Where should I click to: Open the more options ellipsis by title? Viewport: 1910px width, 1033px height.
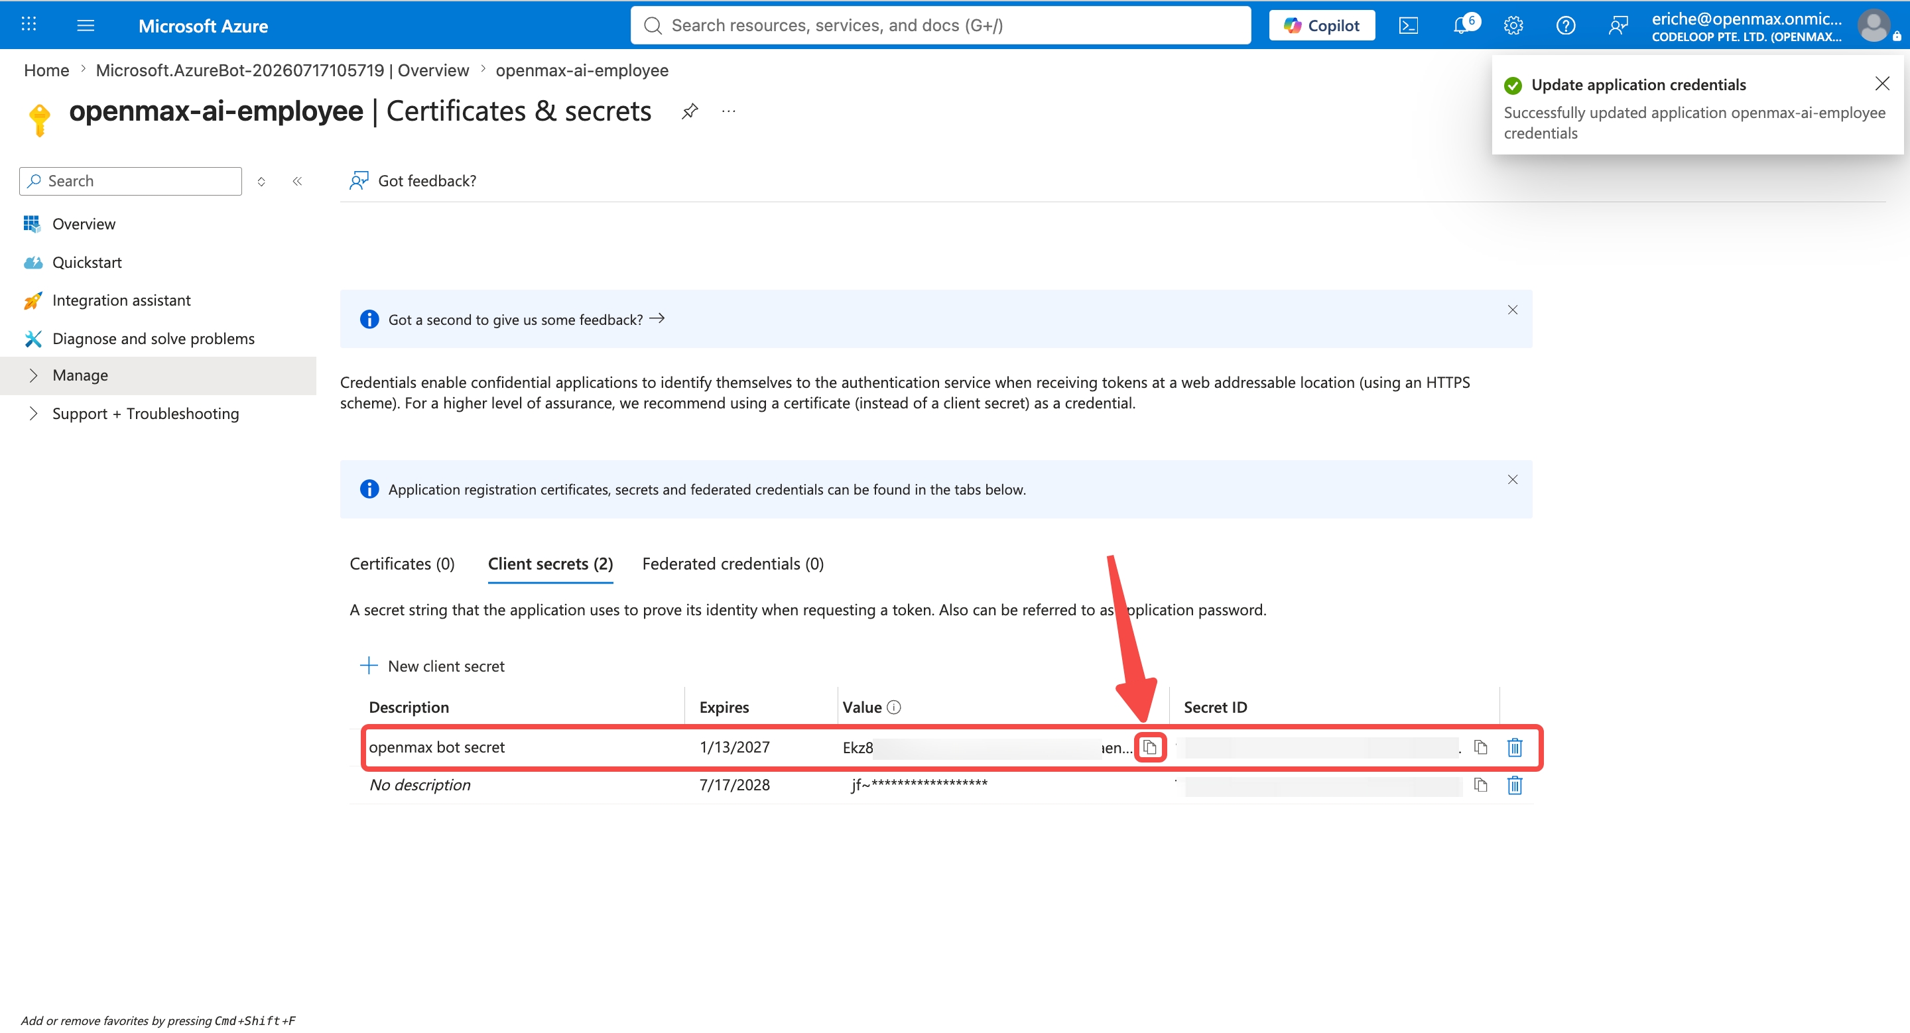(x=729, y=111)
